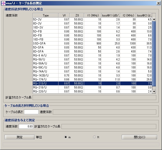
Task: Select the RG-220/U cable row
Action: point(92,91)
